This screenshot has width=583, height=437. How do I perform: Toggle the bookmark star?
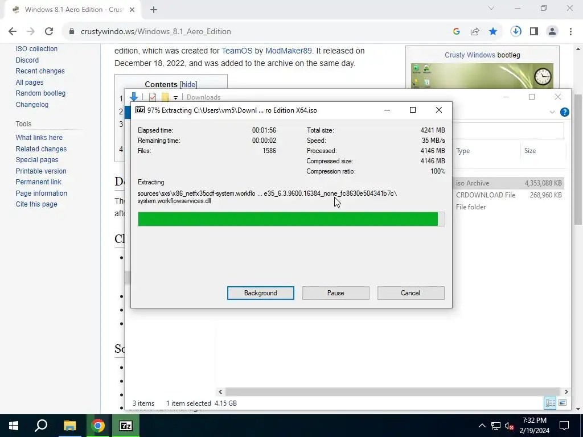pyautogui.click(x=493, y=32)
